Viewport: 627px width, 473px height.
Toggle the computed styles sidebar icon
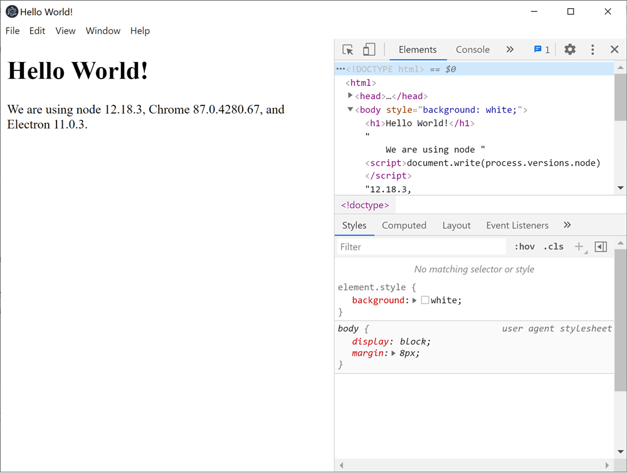pos(600,246)
